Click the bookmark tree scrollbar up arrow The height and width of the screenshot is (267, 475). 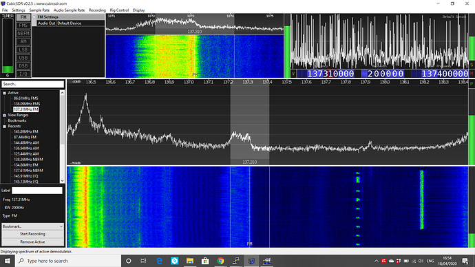point(62,93)
